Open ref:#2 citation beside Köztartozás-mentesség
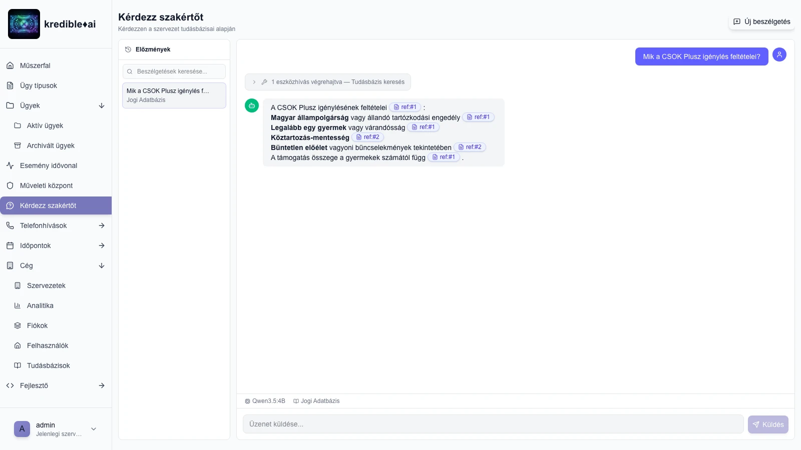This screenshot has width=801, height=450. (x=367, y=137)
